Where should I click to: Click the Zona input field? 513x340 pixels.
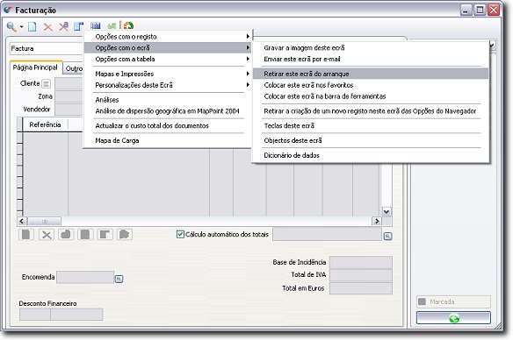69,96
